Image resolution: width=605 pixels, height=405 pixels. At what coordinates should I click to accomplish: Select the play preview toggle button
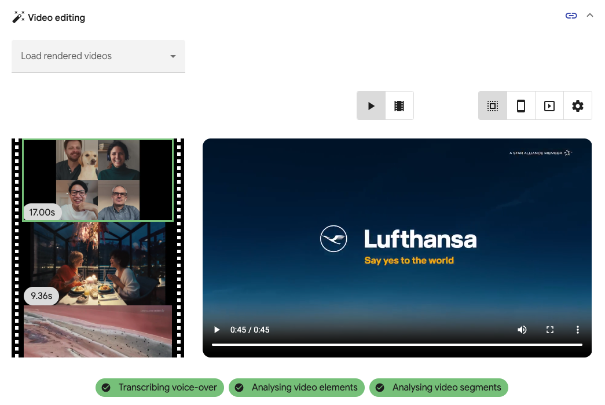click(x=371, y=106)
